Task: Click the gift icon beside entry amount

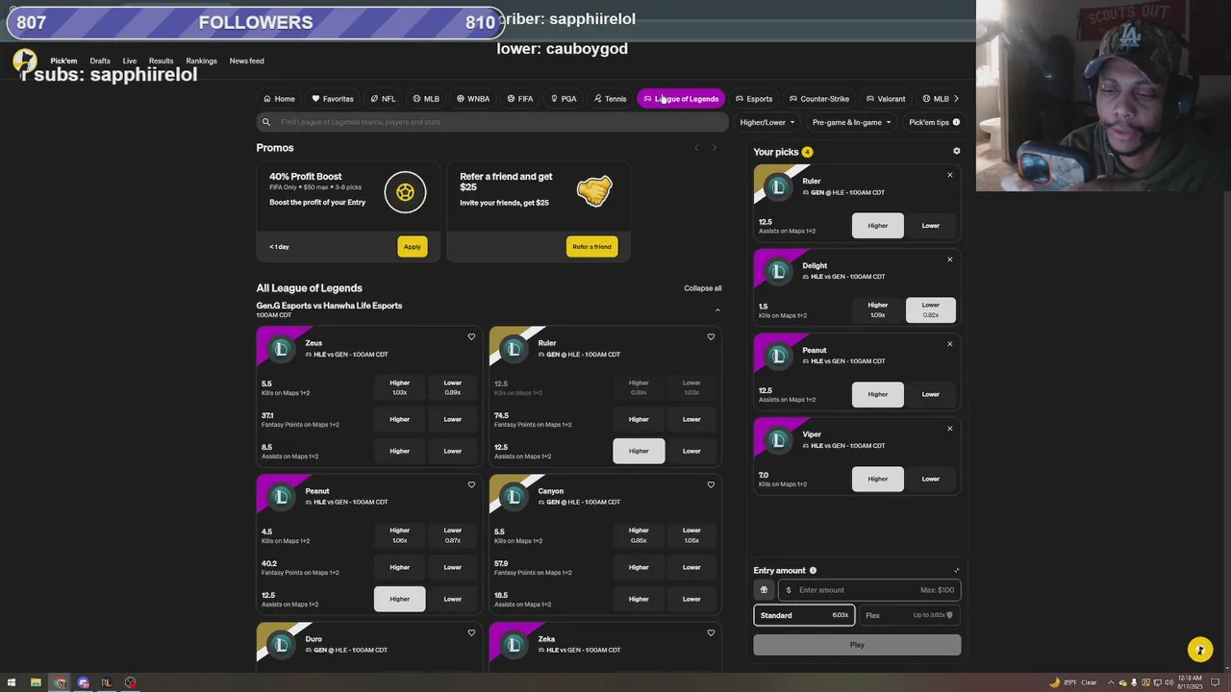Action: (765, 590)
